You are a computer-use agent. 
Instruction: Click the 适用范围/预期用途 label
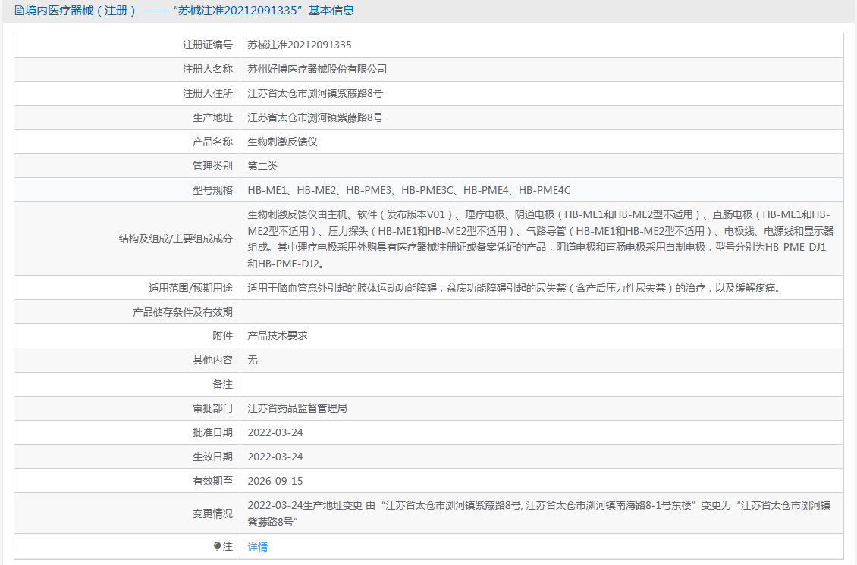coord(191,288)
